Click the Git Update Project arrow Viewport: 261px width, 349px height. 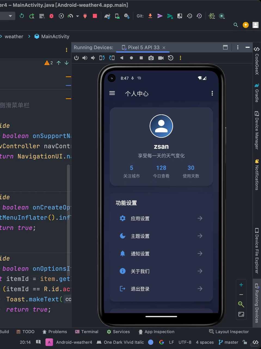click(150, 16)
